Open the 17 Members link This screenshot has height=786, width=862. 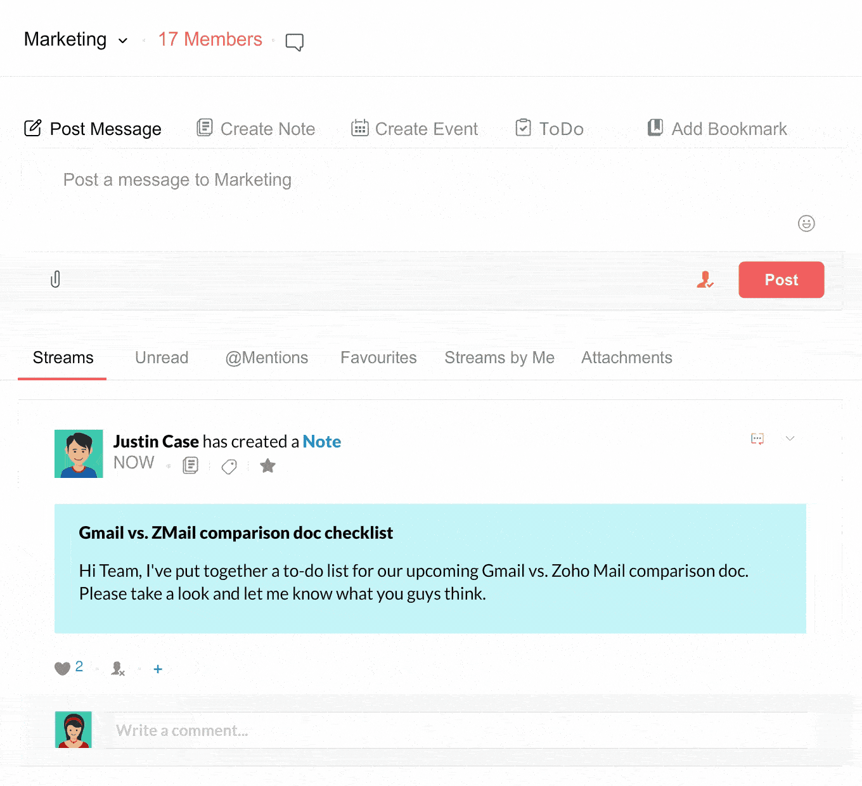[x=210, y=39]
